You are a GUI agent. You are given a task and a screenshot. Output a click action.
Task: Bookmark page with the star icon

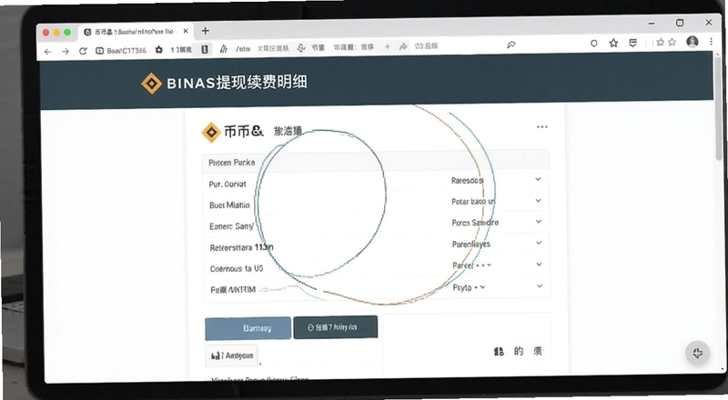tap(613, 43)
